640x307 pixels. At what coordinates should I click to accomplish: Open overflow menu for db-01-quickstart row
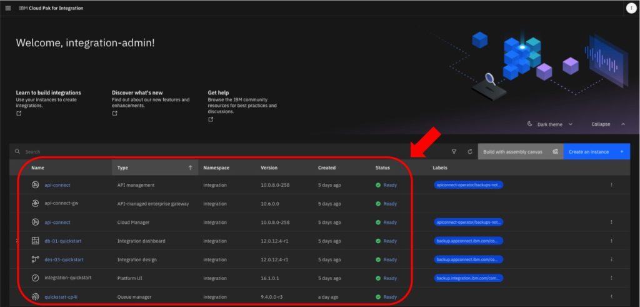pos(611,241)
